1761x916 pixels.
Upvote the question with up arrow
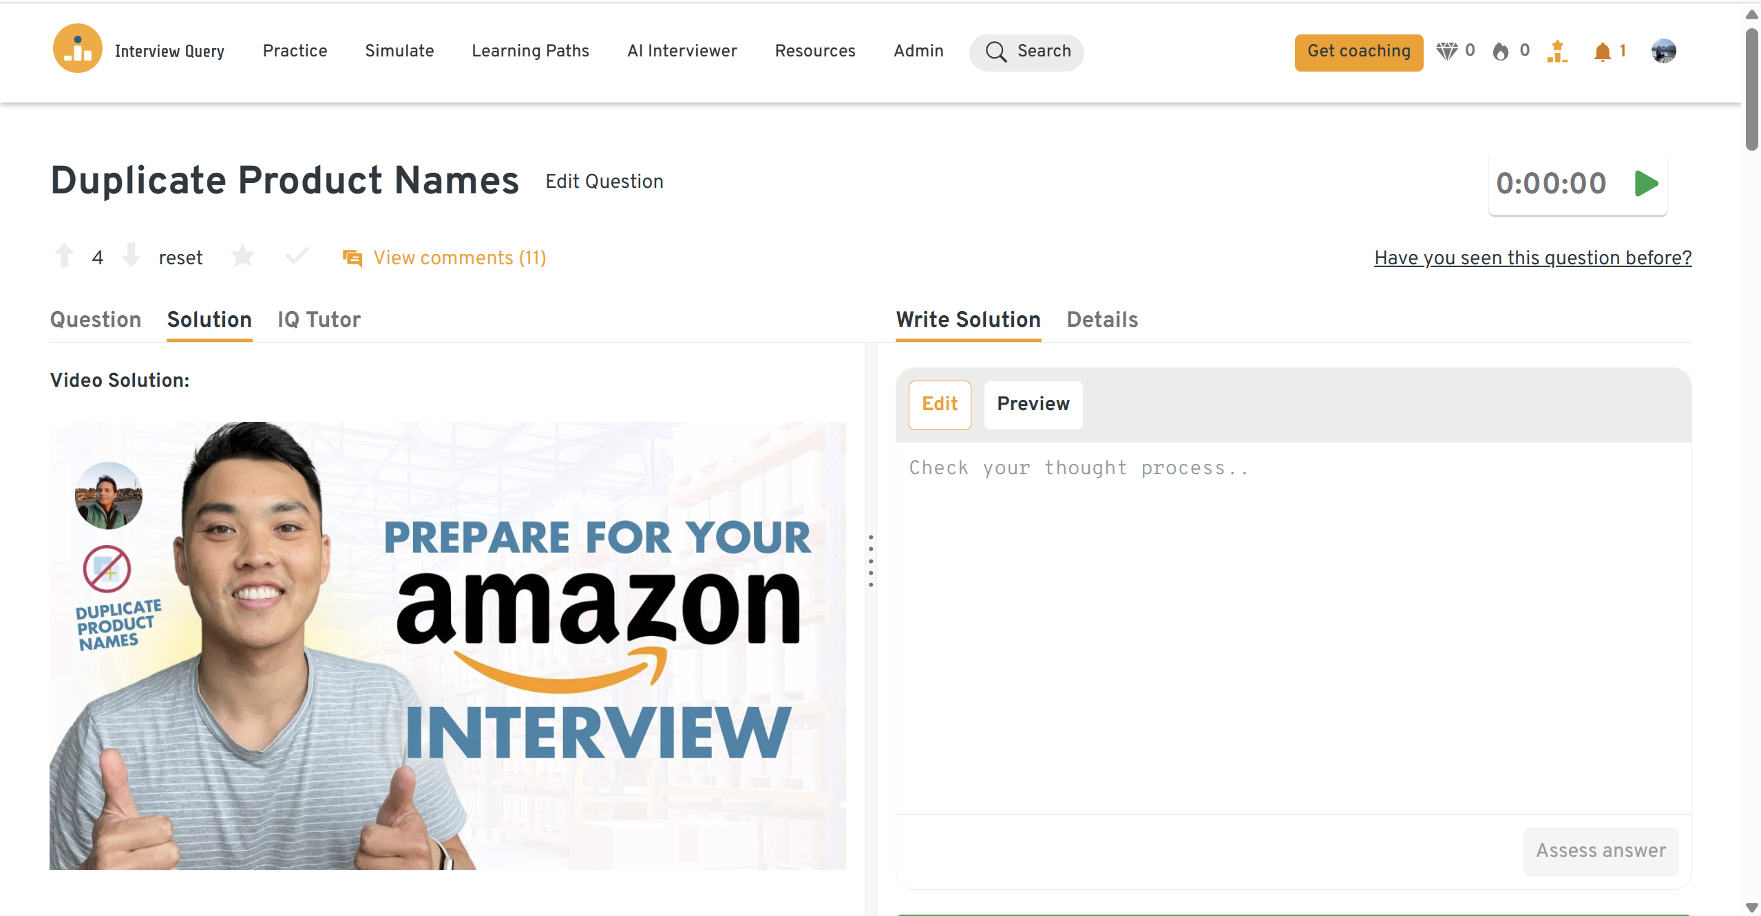(65, 256)
